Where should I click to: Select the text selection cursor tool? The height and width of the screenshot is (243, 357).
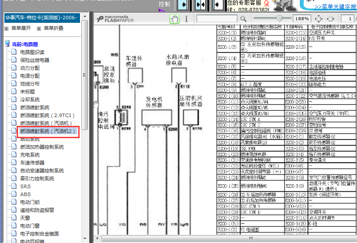coord(186,19)
